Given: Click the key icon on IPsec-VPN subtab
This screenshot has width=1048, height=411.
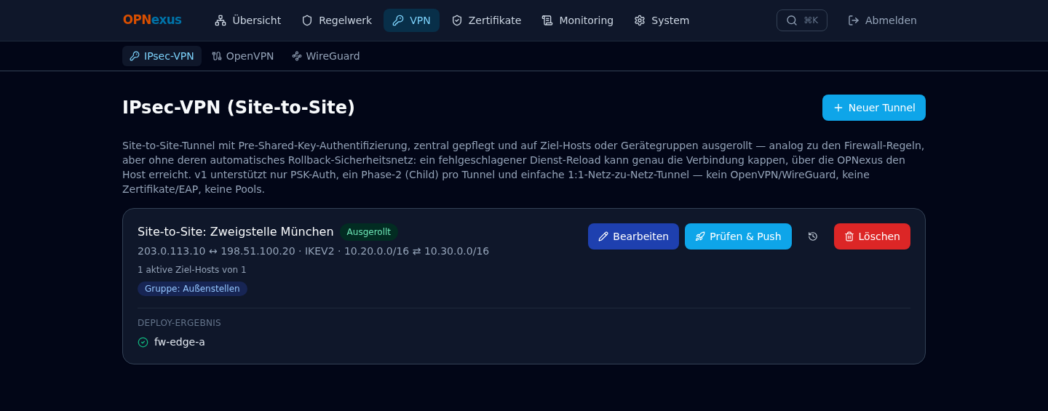Looking at the screenshot, I should [x=135, y=56].
